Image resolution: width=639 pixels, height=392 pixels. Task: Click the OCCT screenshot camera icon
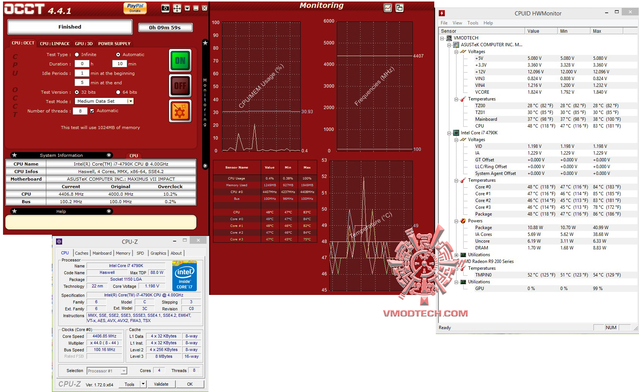(165, 8)
